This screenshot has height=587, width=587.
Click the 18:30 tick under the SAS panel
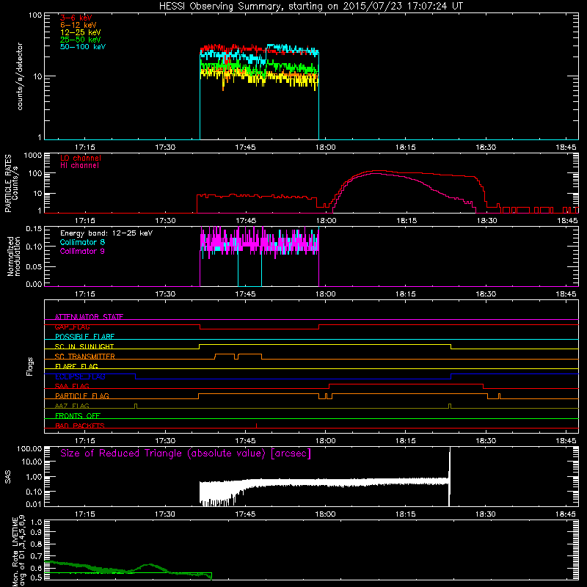tap(486, 514)
